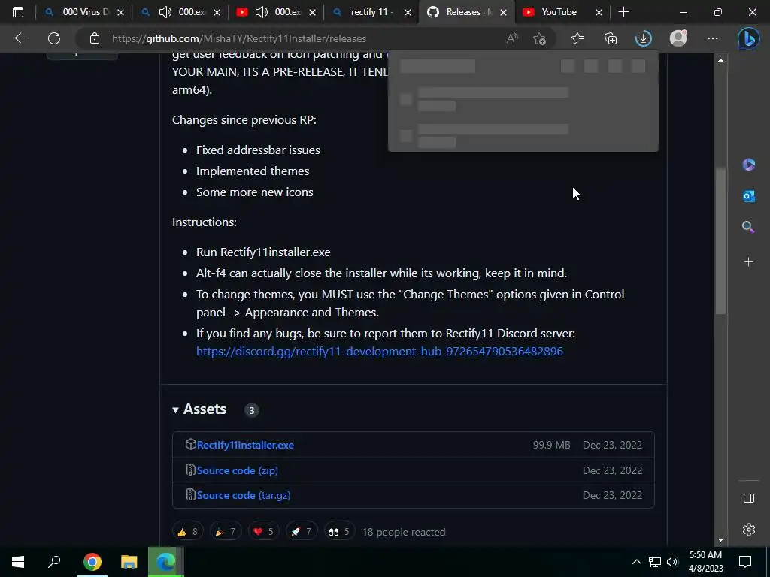Show hidden system tray icons
Viewport: 770px width, 577px height.
[636, 562]
